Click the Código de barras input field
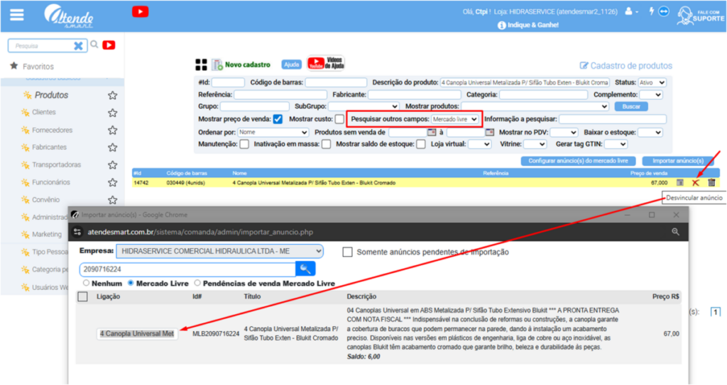 click(x=336, y=82)
